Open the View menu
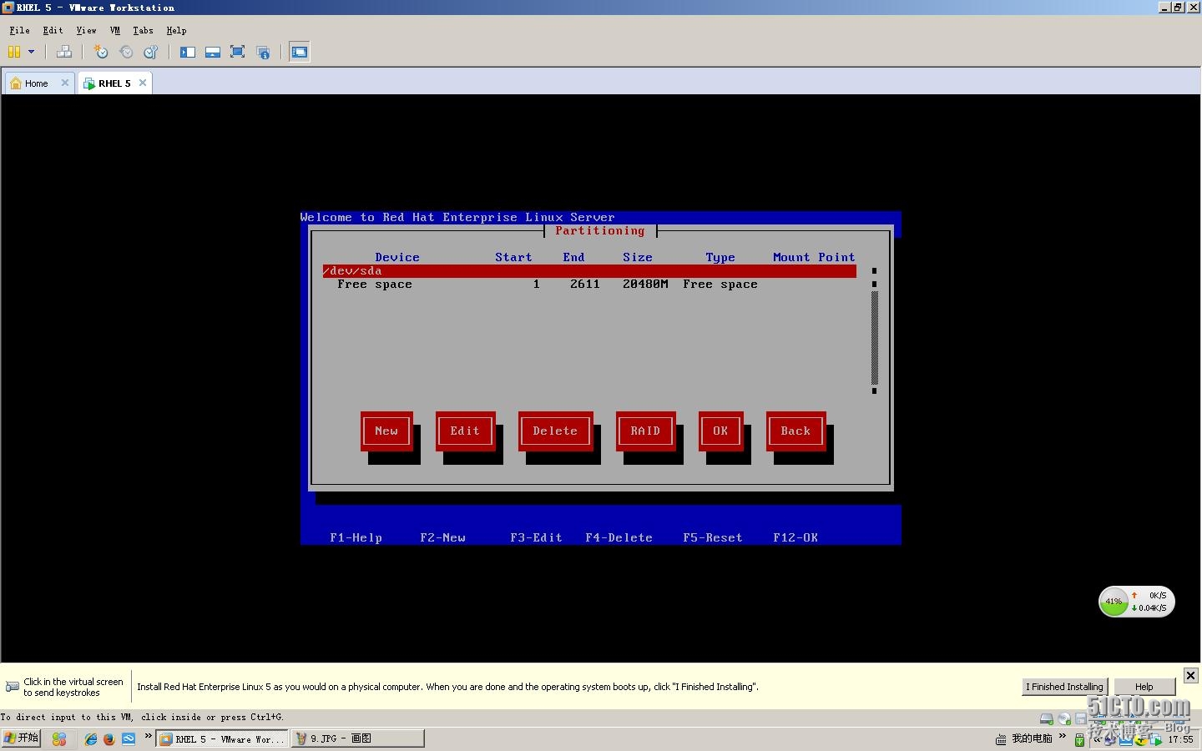1202x751 pixels. pyautogui.click(x=86, y=30)
